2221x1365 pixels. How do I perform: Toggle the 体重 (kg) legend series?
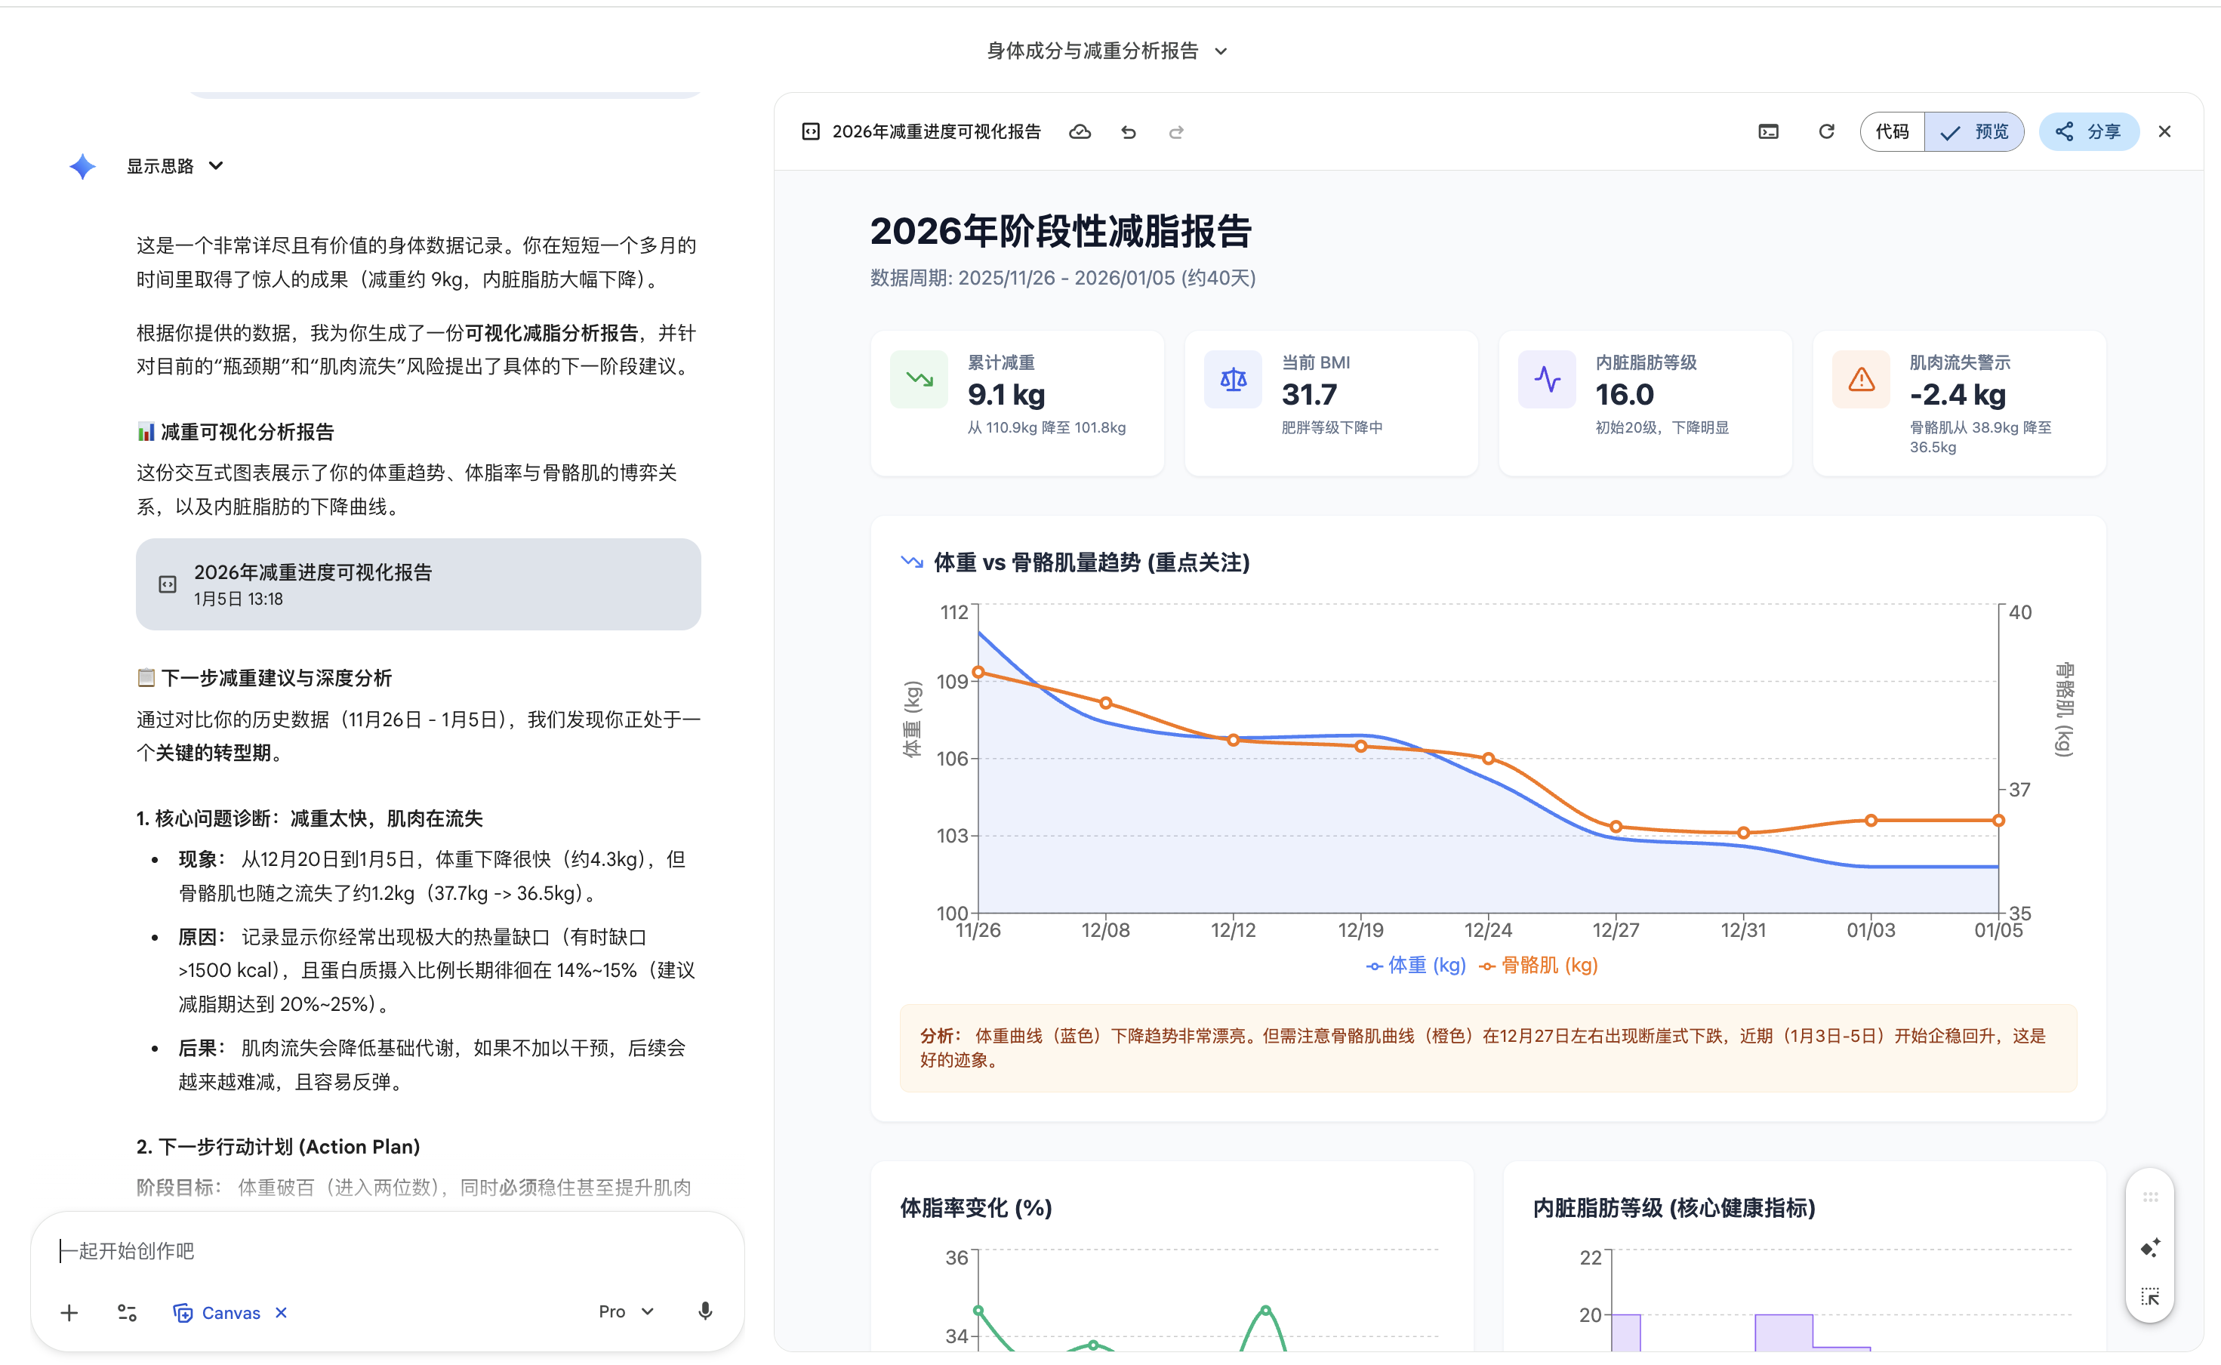[x=1415, y=965]
